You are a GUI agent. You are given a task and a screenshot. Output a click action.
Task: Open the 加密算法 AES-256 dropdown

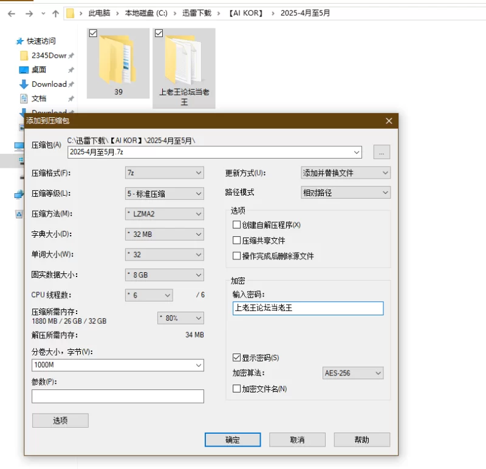[x=352, y=373]
